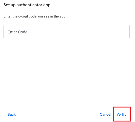The width and height of the screenshot is (135, 122).
Task: Confirm the code with Verify
Action: click(121, 114)
